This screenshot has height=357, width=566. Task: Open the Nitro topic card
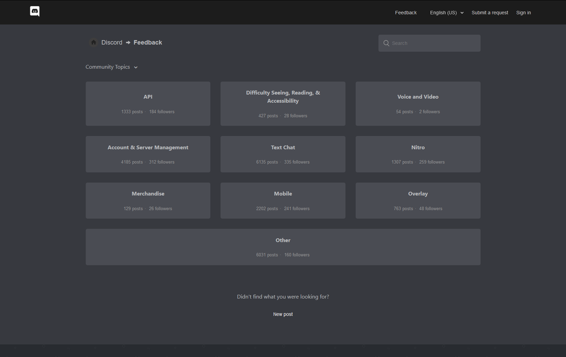418,154
